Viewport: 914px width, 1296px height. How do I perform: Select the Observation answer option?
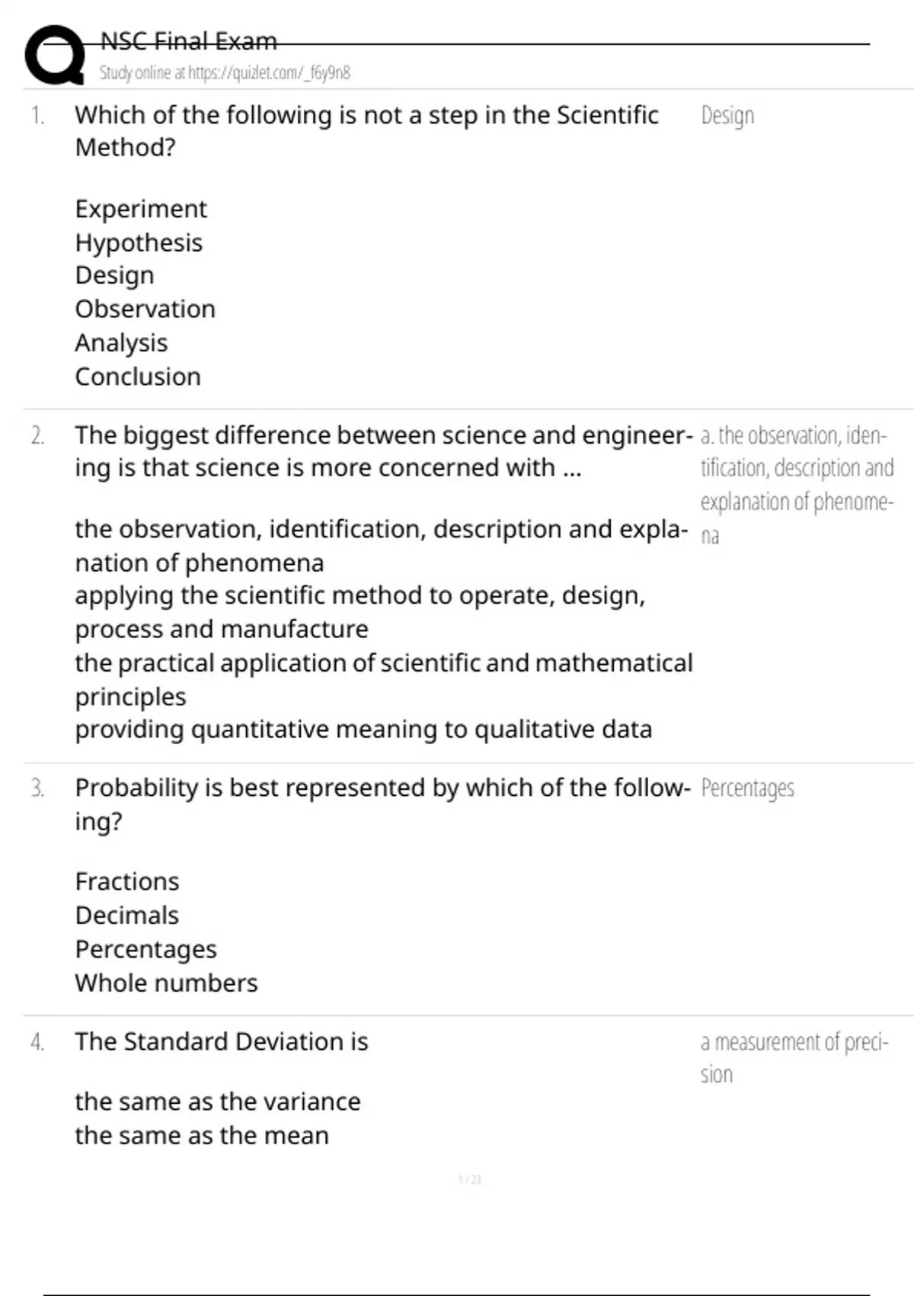click(145, 309)
